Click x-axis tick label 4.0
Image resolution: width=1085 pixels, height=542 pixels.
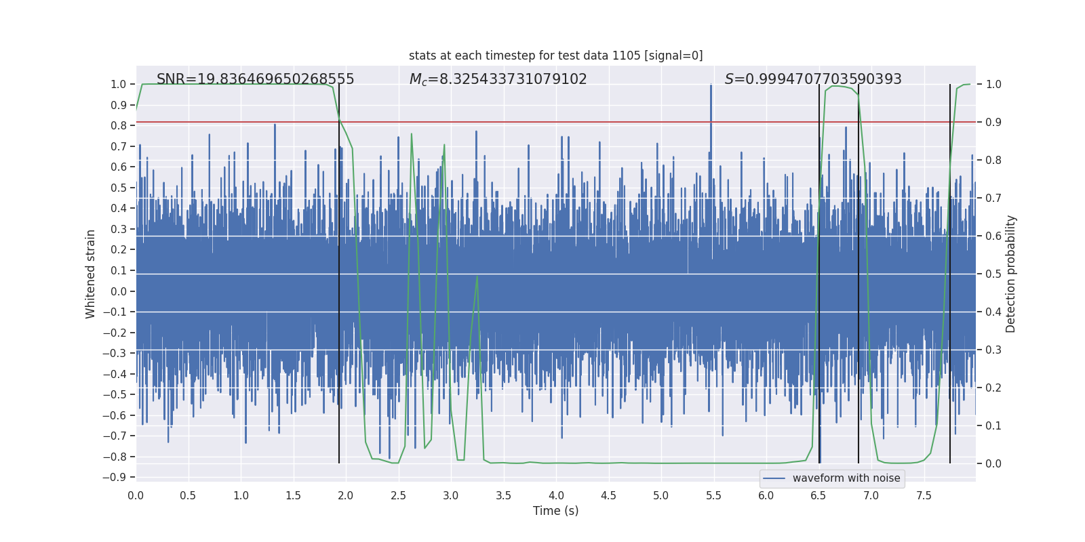tap(556, 495)
